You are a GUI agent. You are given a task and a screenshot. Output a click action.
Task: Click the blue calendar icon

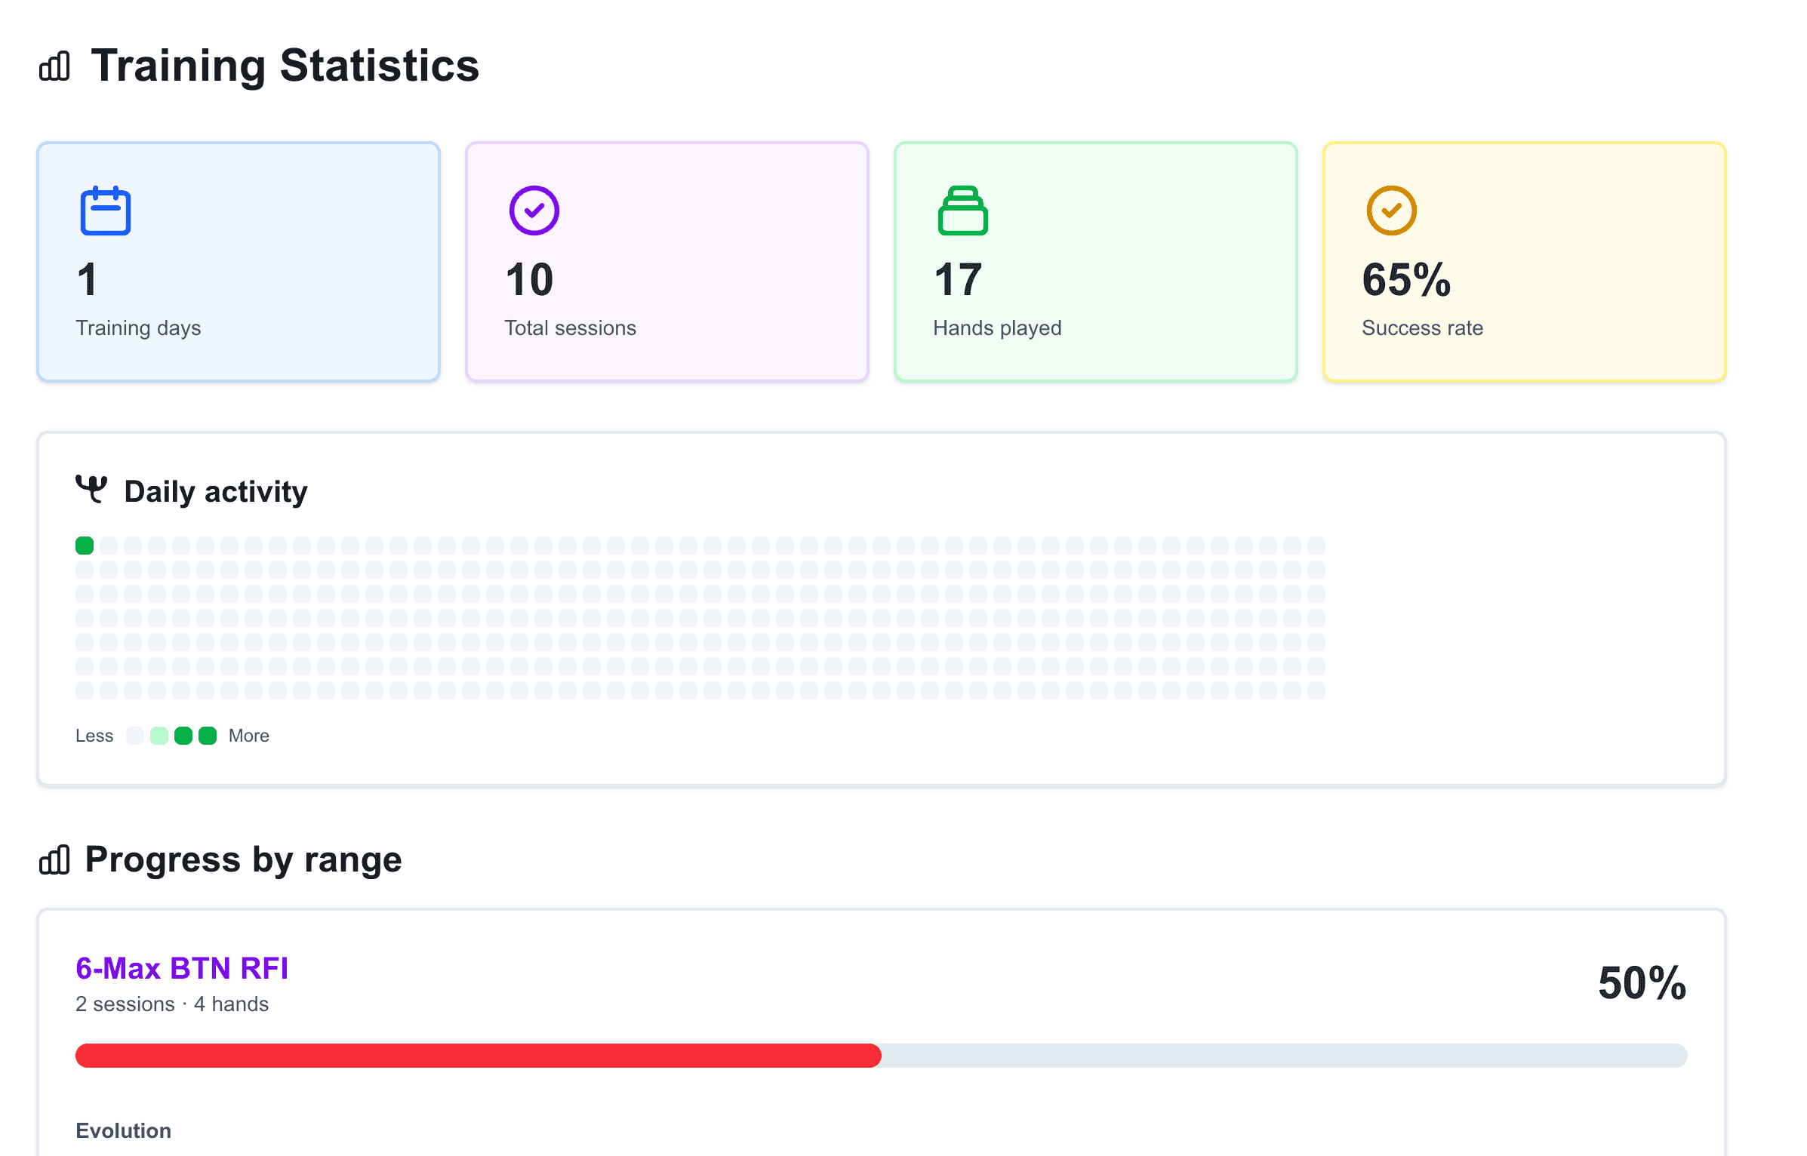[106, 211]
